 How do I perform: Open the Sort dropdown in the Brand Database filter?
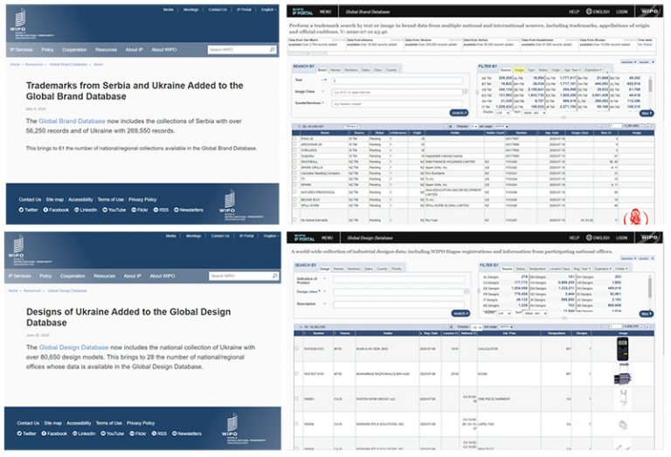tap(534, 113)
